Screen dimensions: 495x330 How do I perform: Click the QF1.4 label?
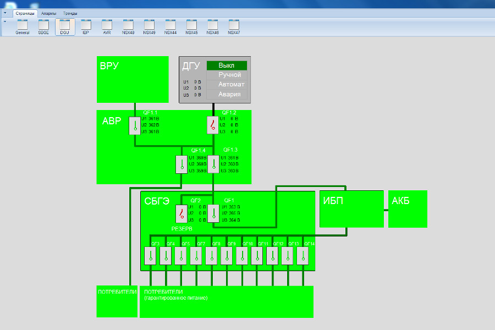(x=198, y=150)
